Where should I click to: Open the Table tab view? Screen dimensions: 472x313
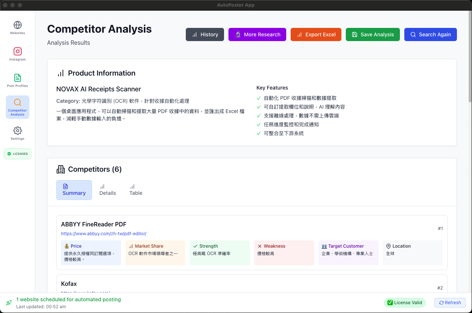click(x=136, y=190)
